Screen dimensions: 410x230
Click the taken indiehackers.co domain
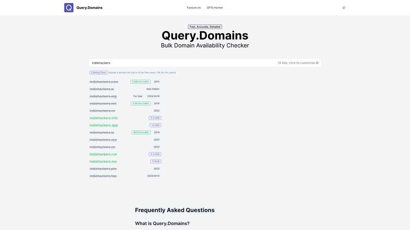click(102, 147)
